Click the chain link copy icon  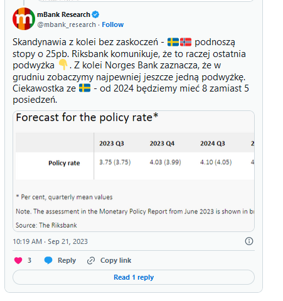click(x=91, y=261)
